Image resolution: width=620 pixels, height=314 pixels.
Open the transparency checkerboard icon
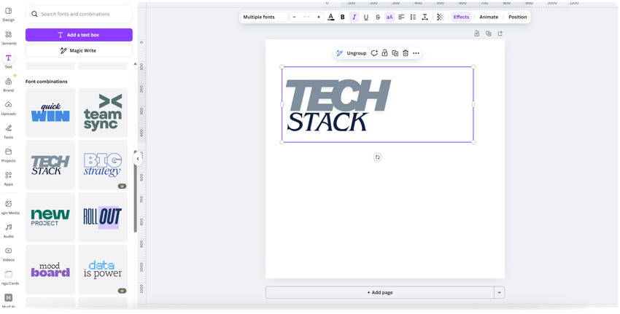coord(440,17)
